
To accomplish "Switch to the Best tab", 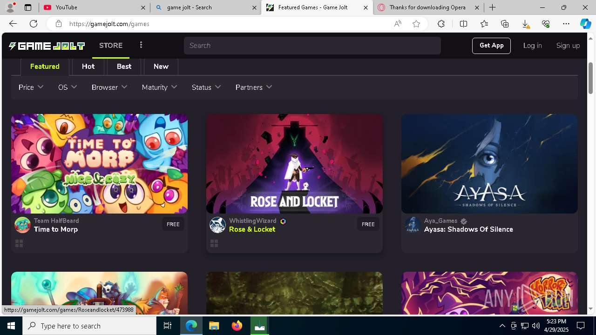I will pyautogui.click(x=124, y=67).
